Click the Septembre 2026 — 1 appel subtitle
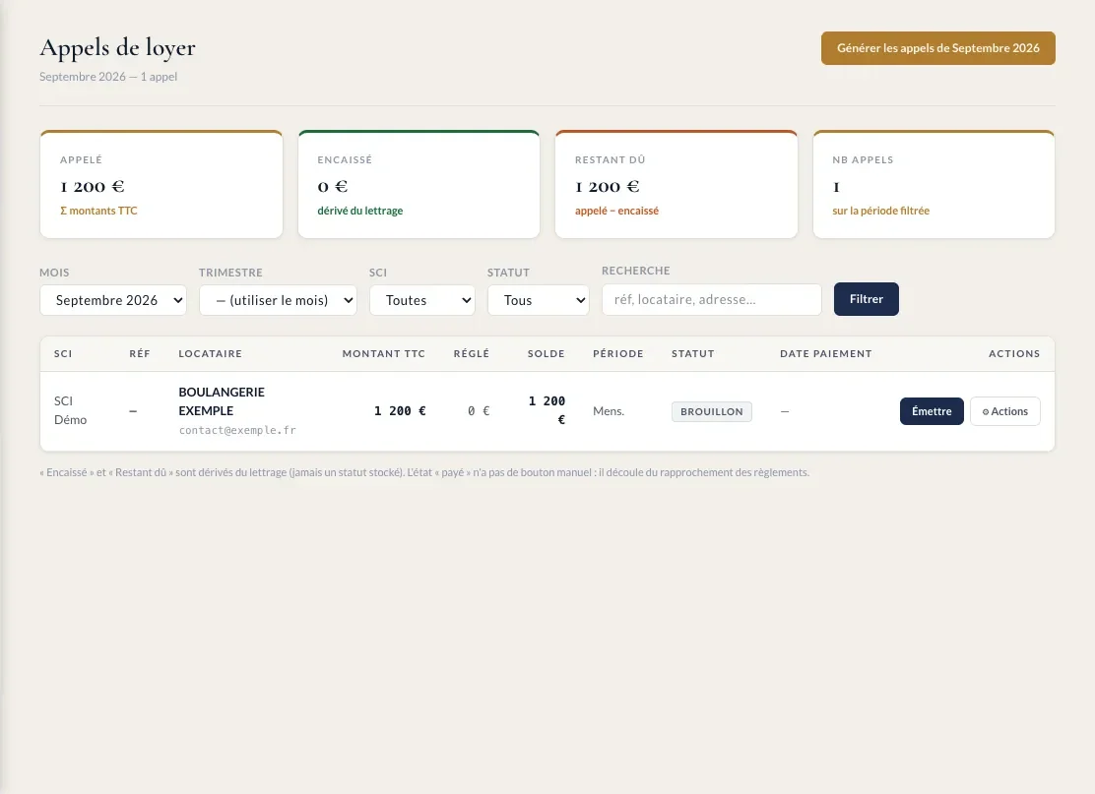Screen dimensions: 1095x794 (x=108, y=77)
